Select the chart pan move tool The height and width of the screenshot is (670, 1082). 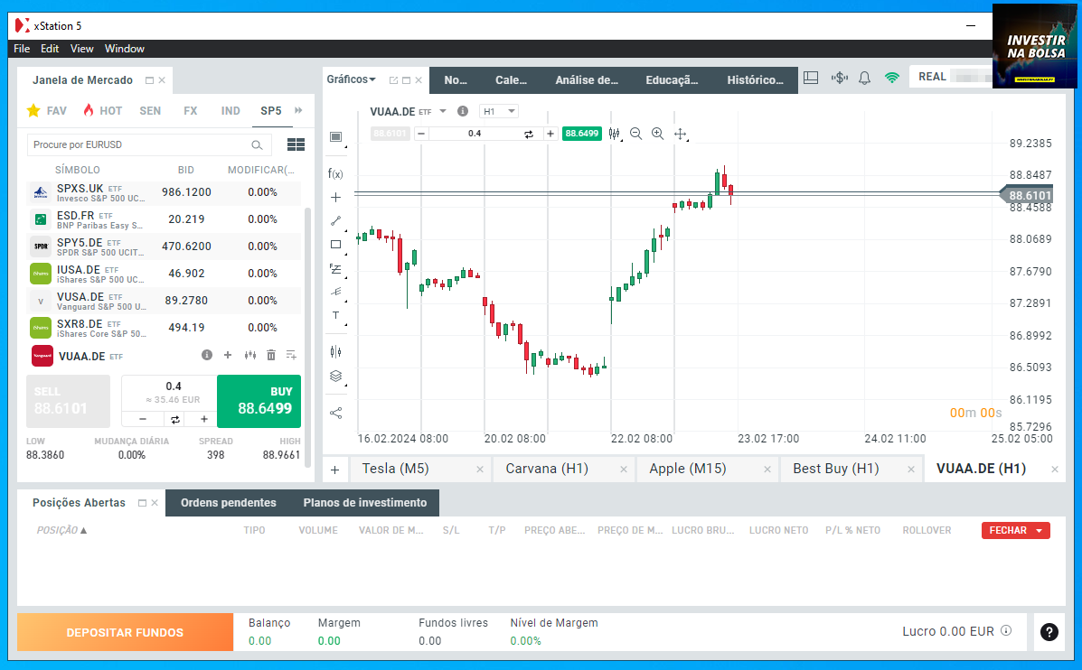click(x=681, y=134)
